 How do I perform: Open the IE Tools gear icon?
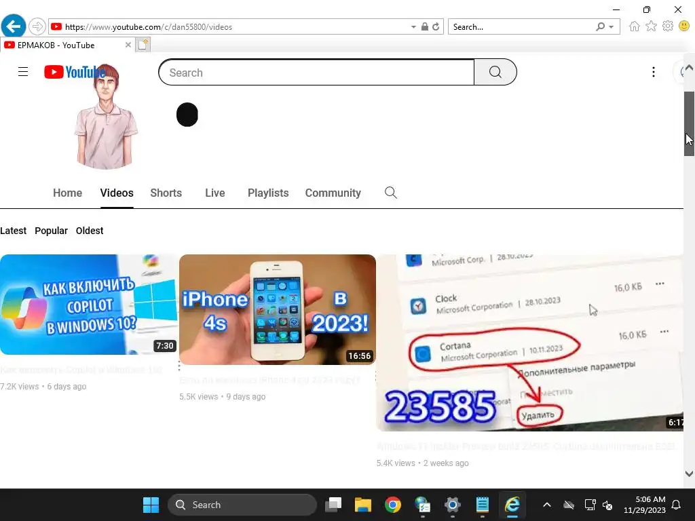tap(668, 26)
